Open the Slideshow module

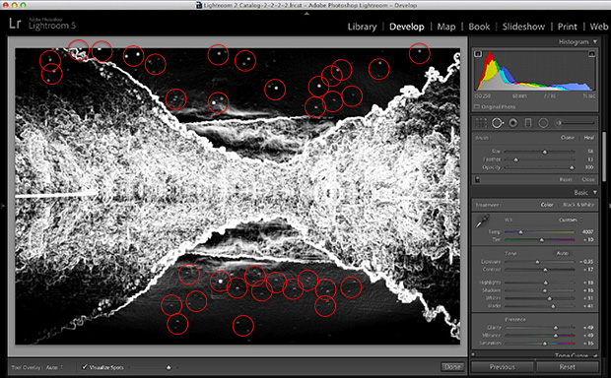point(523,27)
